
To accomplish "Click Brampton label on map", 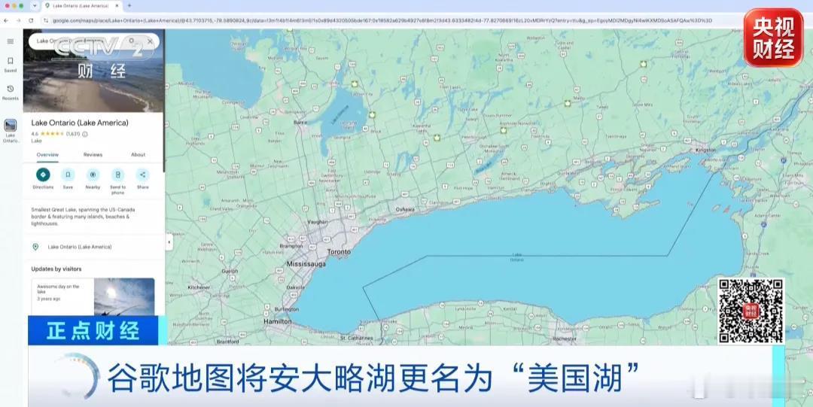I will coord(291,246).
